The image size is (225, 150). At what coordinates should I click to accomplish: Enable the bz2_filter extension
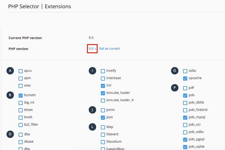point(21,125)
